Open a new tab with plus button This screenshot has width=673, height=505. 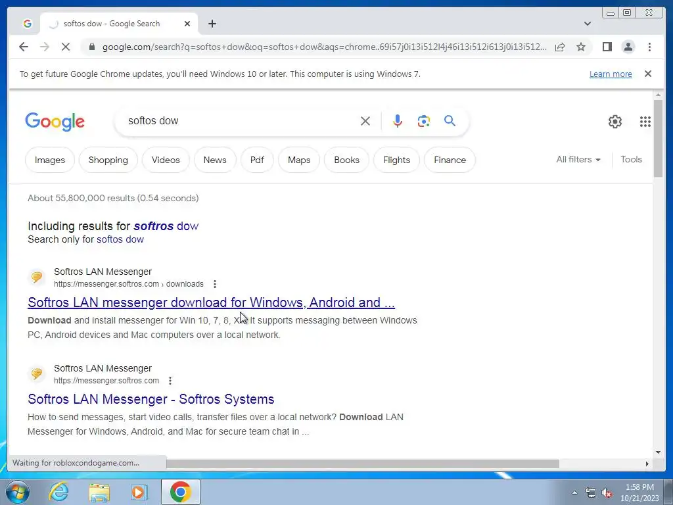tap(212, 24)
